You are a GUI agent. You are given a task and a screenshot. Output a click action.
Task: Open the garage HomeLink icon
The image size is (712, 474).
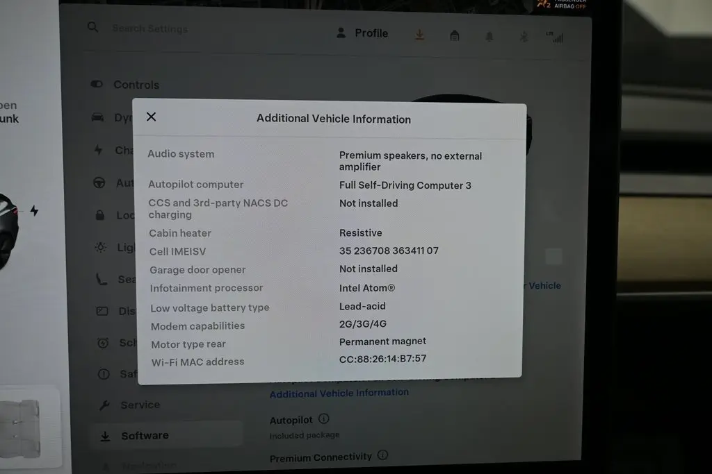point(455,36)
